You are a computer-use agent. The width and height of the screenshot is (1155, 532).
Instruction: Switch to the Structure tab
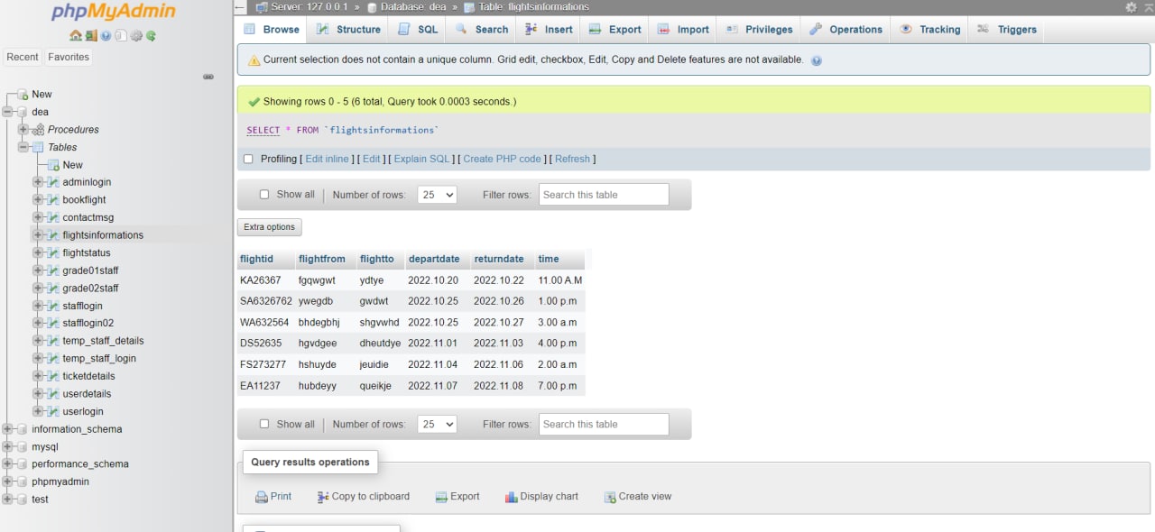pos(348,30)
